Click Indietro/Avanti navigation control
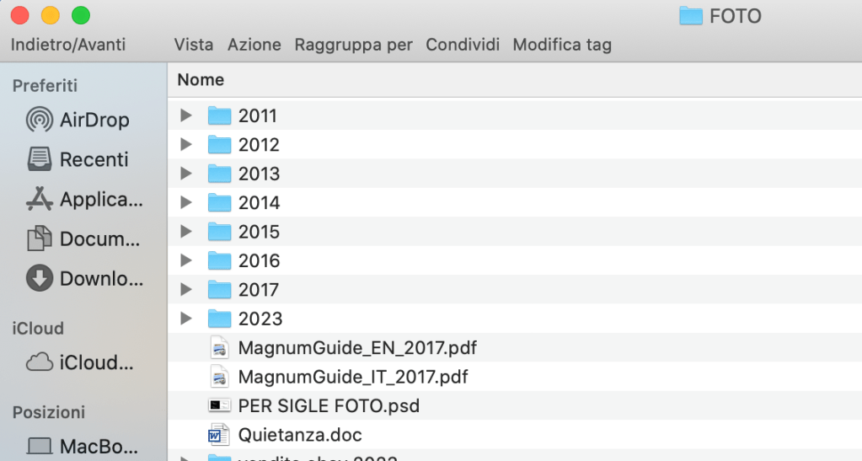Image resolution: width=862 pixels, height=461 pixels. tap(68, 45)
